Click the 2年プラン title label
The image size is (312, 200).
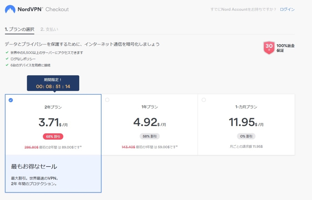53,107
